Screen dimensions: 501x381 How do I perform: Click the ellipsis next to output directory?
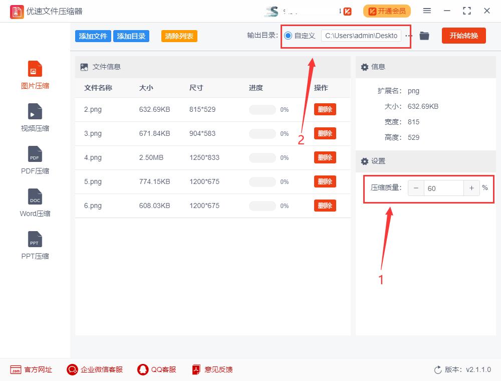coord(409,36)
